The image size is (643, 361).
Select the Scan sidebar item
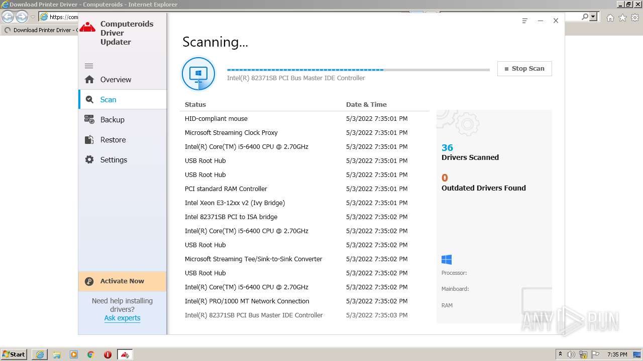[122, 99]
